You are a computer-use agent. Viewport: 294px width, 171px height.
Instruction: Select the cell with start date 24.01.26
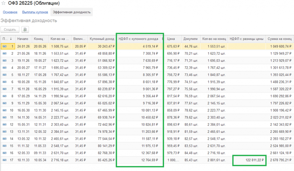coord(24,46)
